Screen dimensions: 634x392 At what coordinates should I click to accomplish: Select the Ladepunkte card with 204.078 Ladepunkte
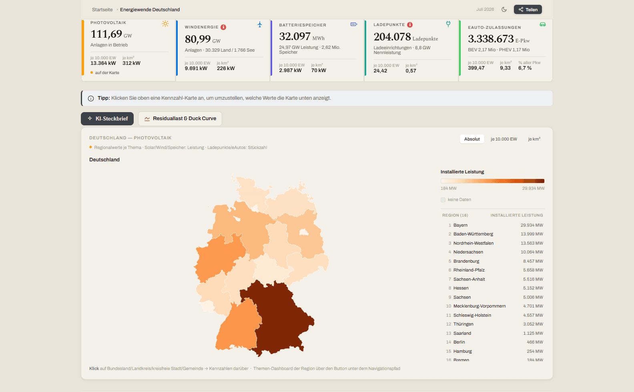412,50
